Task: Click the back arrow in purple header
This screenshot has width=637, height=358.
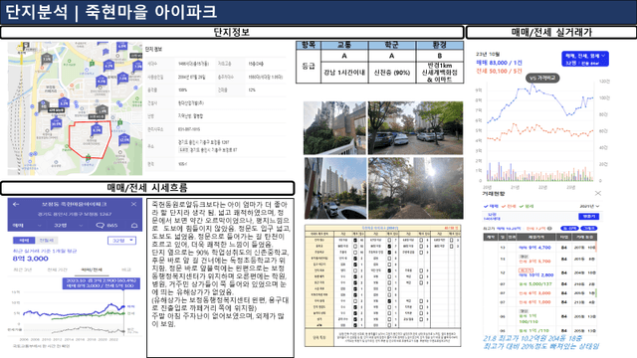Action: [x=16, y=204]
